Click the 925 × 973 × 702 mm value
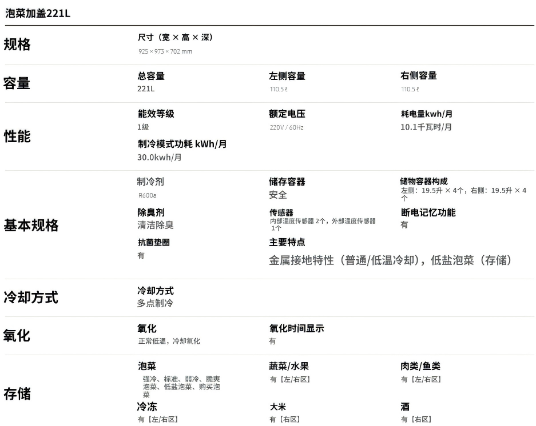Image resolution: width=536 pixels, height=426 pixels. tap(165, 51)
